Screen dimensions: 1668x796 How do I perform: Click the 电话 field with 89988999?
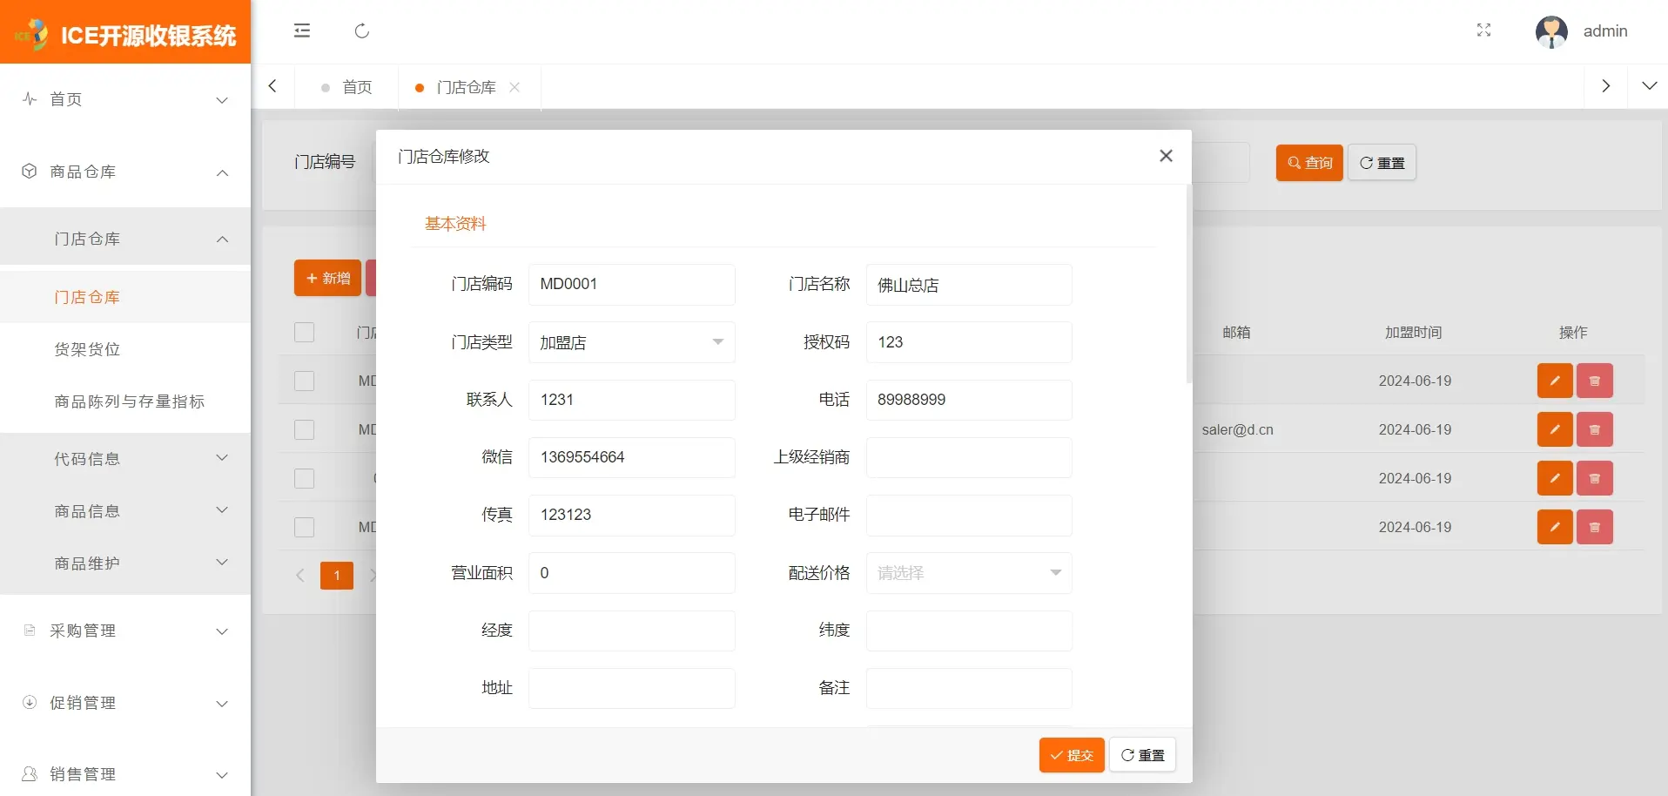(969, 401)
